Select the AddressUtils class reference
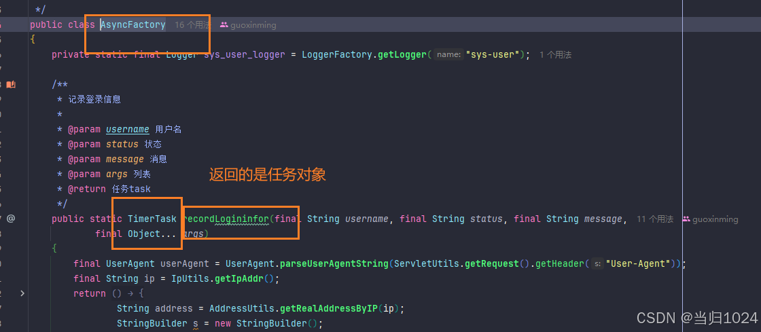Screen dimensions: 761x332 242,309
